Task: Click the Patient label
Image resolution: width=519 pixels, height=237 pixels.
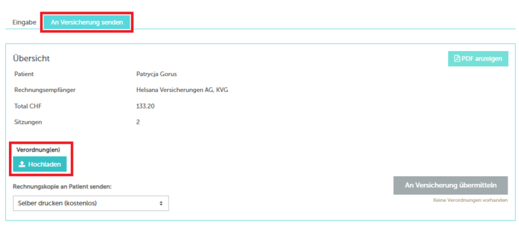Action: [24, 74]
